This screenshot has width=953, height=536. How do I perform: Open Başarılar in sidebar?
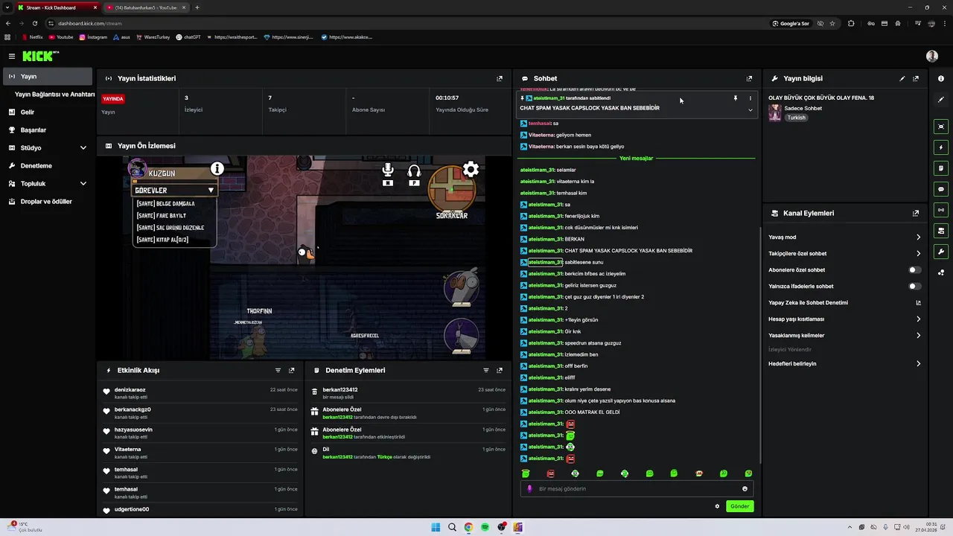[x=48, y=130]
